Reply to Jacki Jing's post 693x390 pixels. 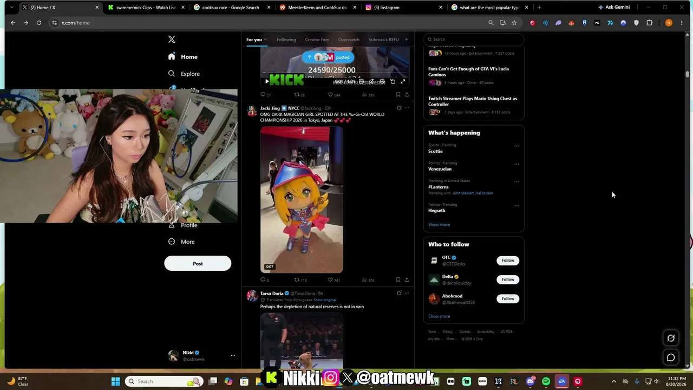(263, 280)
